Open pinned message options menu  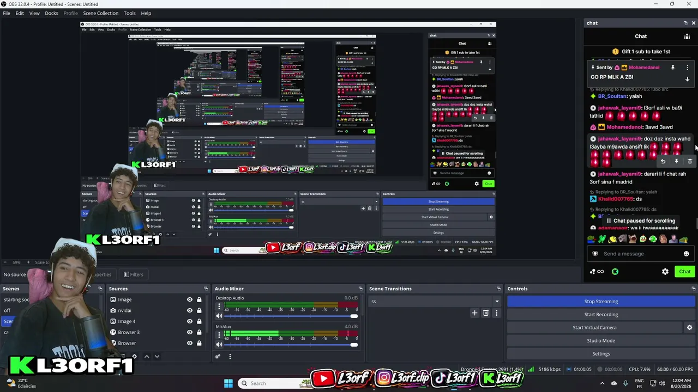tap(687, 68)
